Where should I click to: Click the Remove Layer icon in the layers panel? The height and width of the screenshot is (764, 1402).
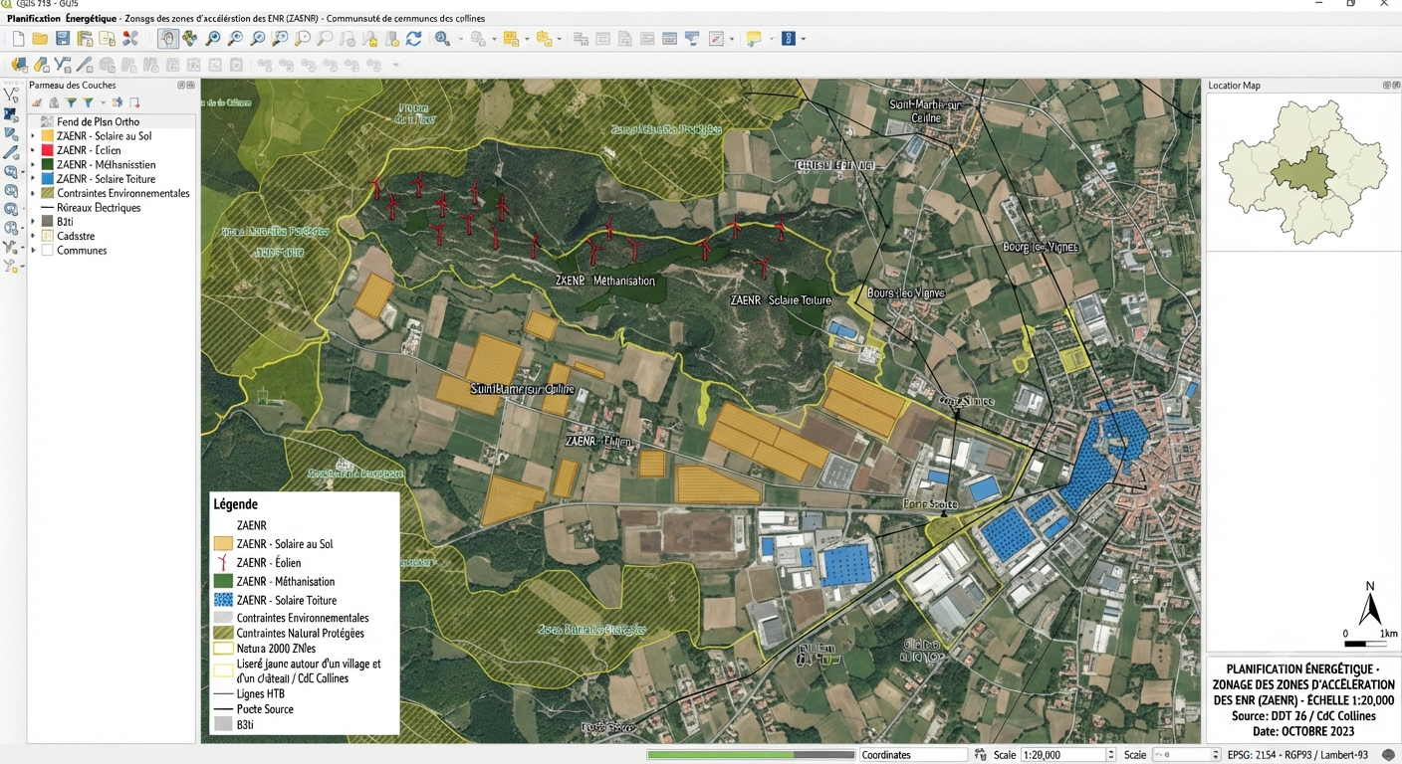[x=134, y=102]
